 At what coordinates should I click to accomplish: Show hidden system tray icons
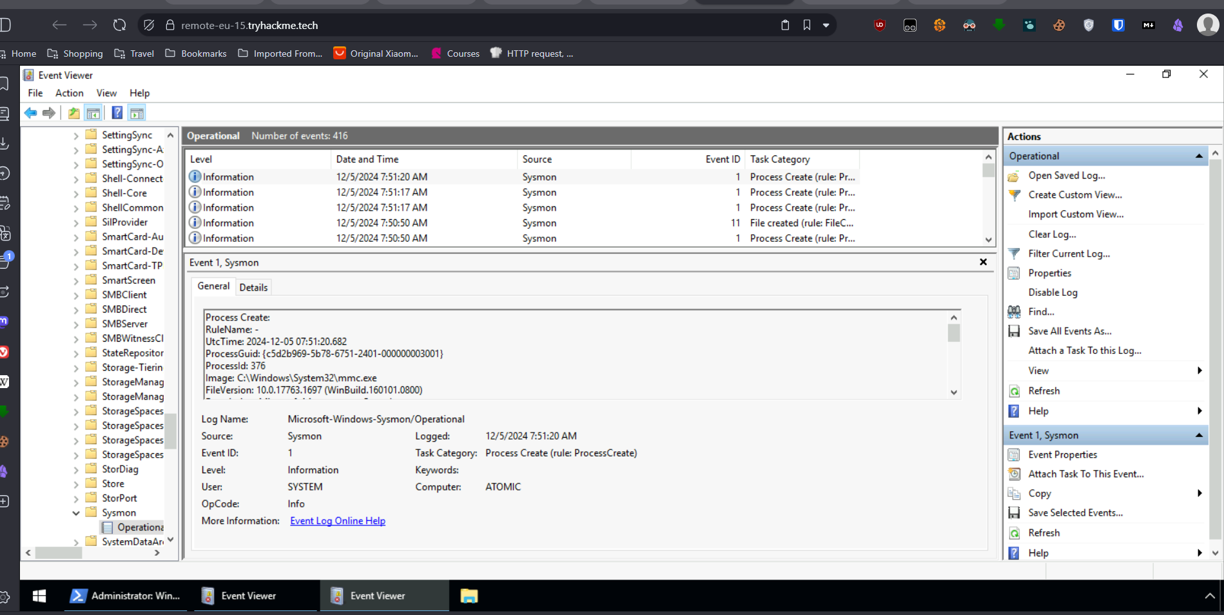pyautogui.click(x=1210, y=596)
